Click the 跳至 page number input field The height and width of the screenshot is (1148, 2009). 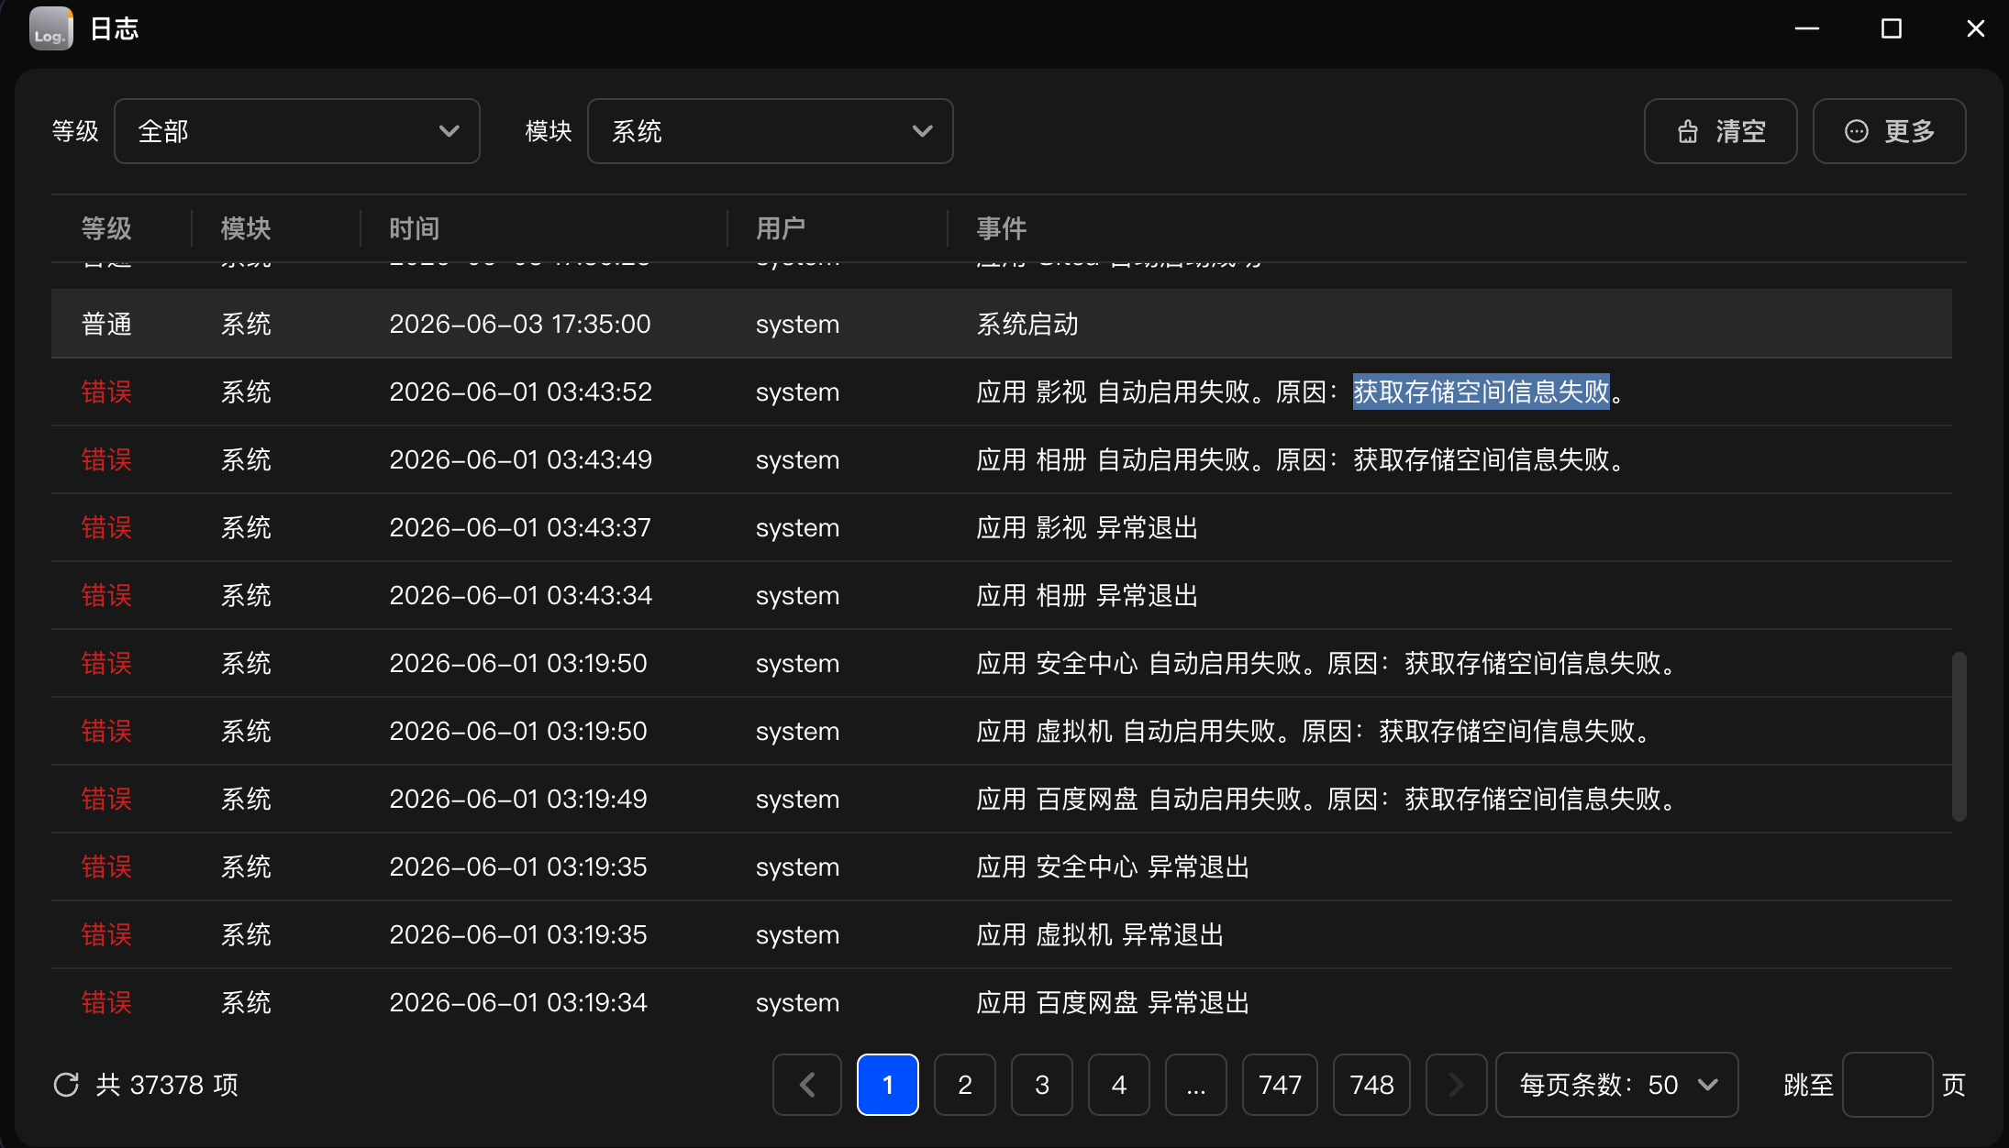click(1888, 1085)
